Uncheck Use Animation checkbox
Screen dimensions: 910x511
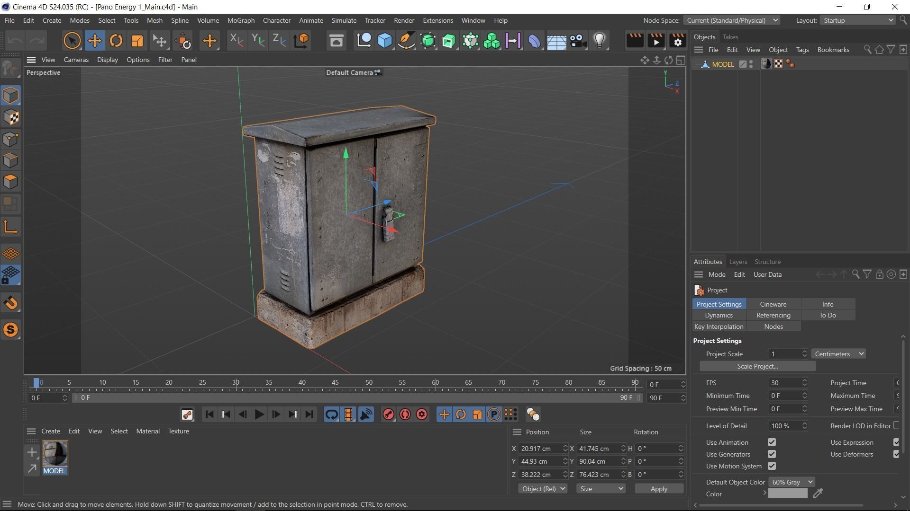772,442
